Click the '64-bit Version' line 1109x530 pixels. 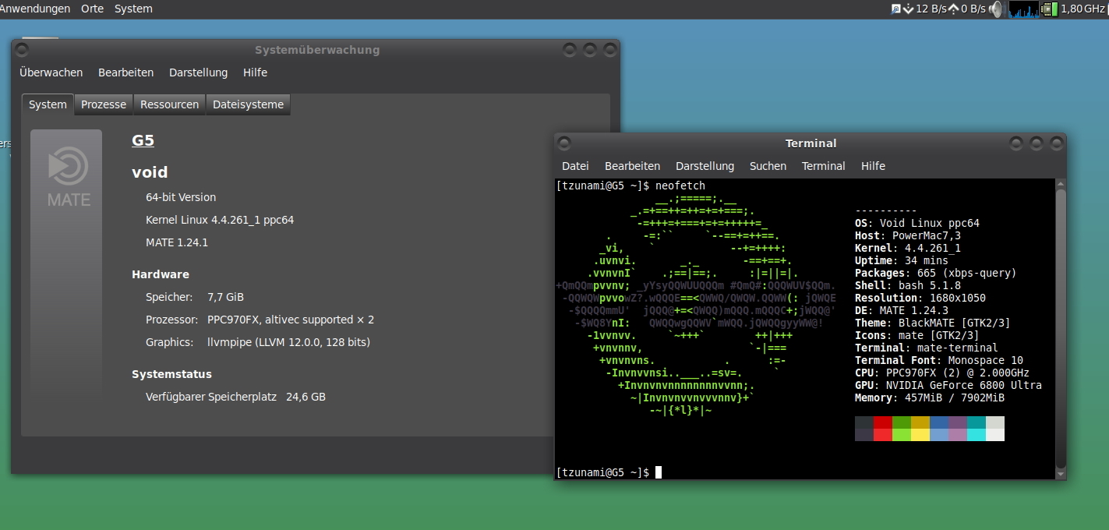(x=181, y=197)
